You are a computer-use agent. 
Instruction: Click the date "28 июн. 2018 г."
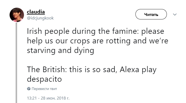(55, 98)
